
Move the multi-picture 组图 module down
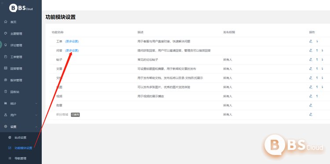[322, 87]
